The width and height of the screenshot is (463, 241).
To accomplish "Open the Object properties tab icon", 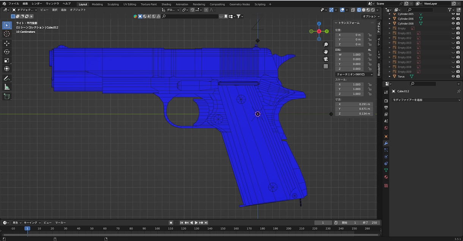I will [x=386, y=136].
